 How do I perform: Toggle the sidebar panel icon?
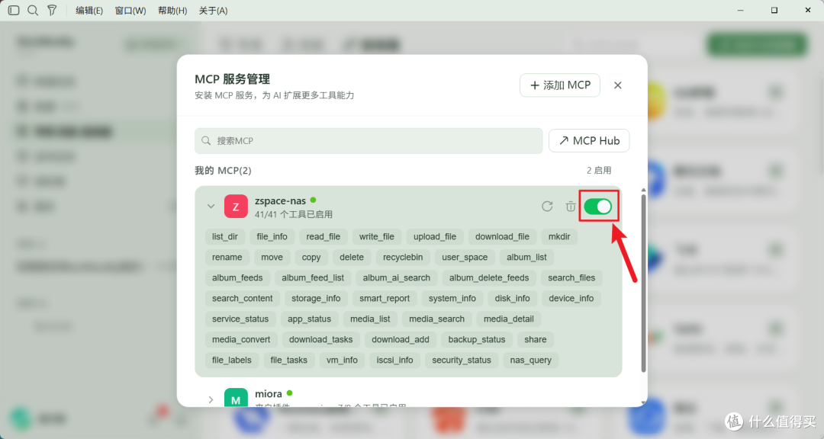coord(14,10)
